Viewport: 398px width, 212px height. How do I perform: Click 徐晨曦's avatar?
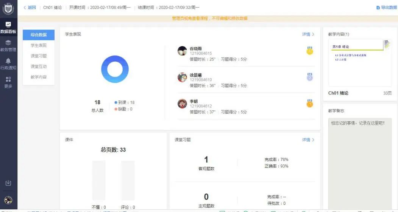182,77
